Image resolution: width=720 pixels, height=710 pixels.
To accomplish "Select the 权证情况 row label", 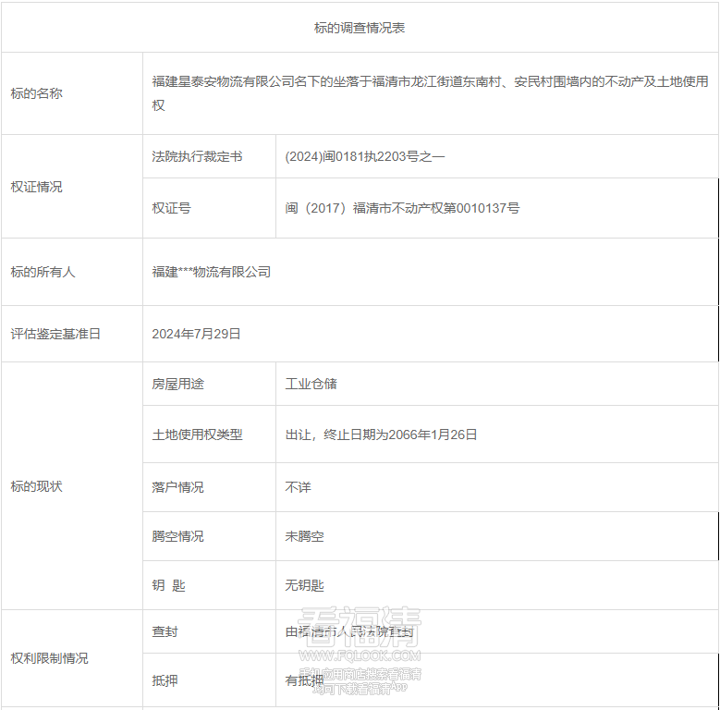I will click(x=37, y=187).
